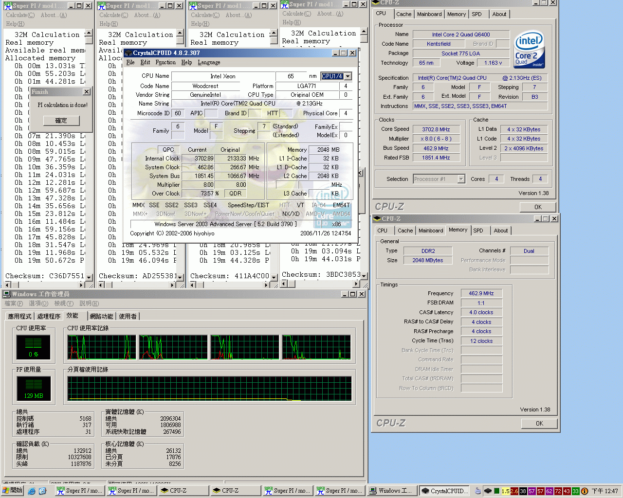Switch to the Mainboard tab in CPU-Z processor window
The height and width of the screenshot is (498, 623).
coord(429,14)
